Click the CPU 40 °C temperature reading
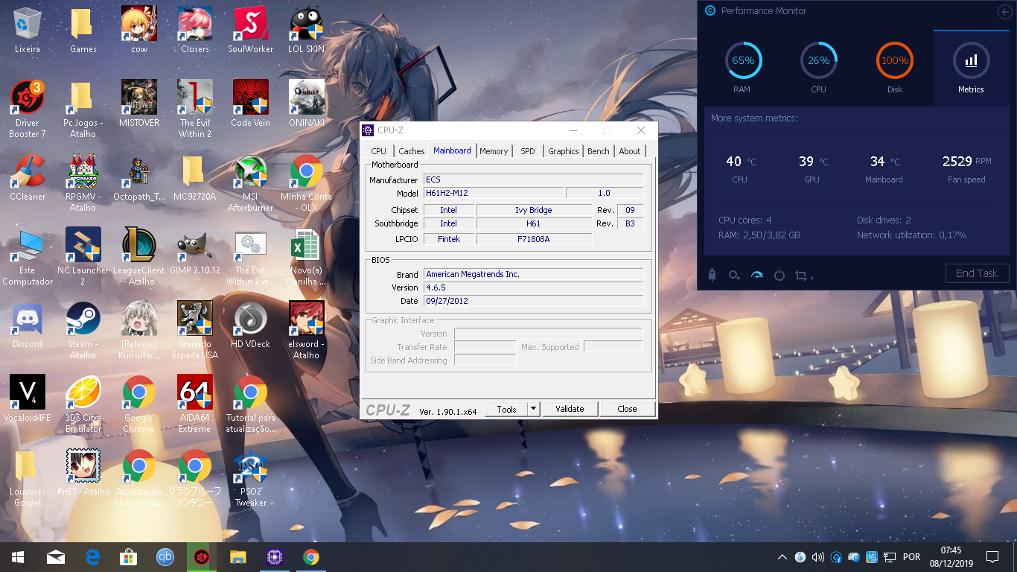Viewport: 1017px width, 572px height. click(x=740, y=161)
